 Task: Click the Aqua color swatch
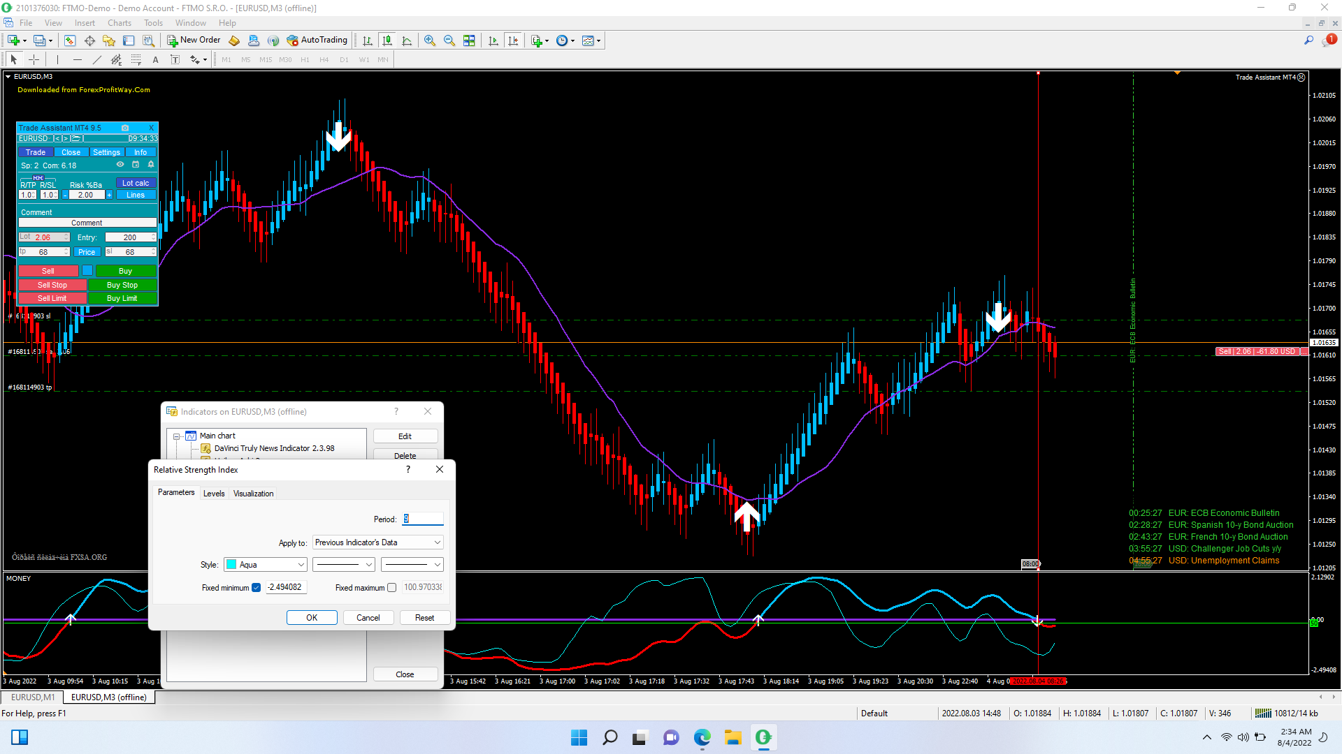pyautogui.click(x=231, y=565)
